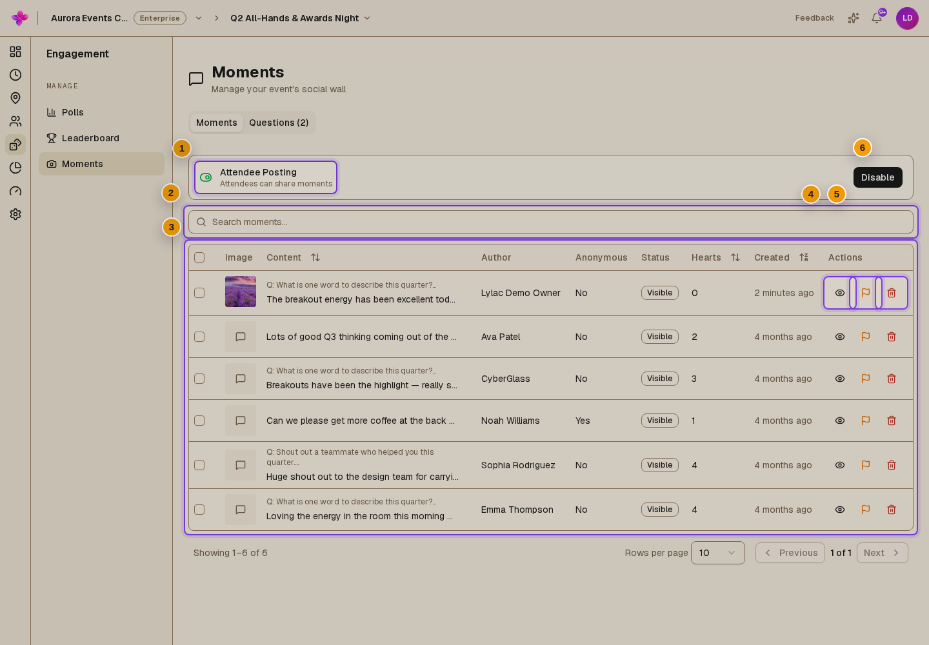
Task: Click the Feedback link
Action: [x=815, y=18]
